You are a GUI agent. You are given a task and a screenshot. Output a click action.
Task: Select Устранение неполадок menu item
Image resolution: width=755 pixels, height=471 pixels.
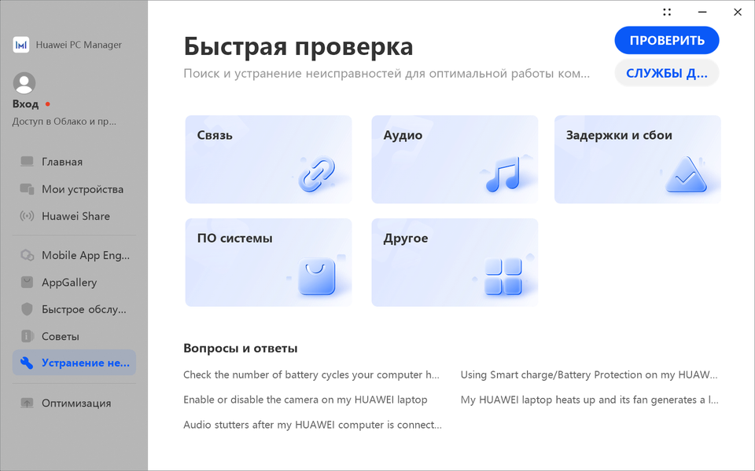(74, 363)
